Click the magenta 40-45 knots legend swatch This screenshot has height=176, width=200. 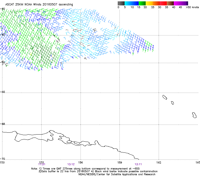(177, 3)
